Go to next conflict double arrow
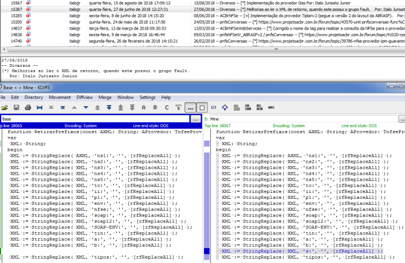405x263 pixels. [109, 108]
